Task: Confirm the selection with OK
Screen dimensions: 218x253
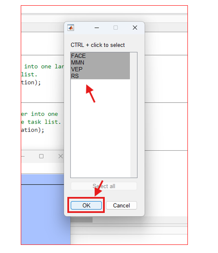Action: 86,205
